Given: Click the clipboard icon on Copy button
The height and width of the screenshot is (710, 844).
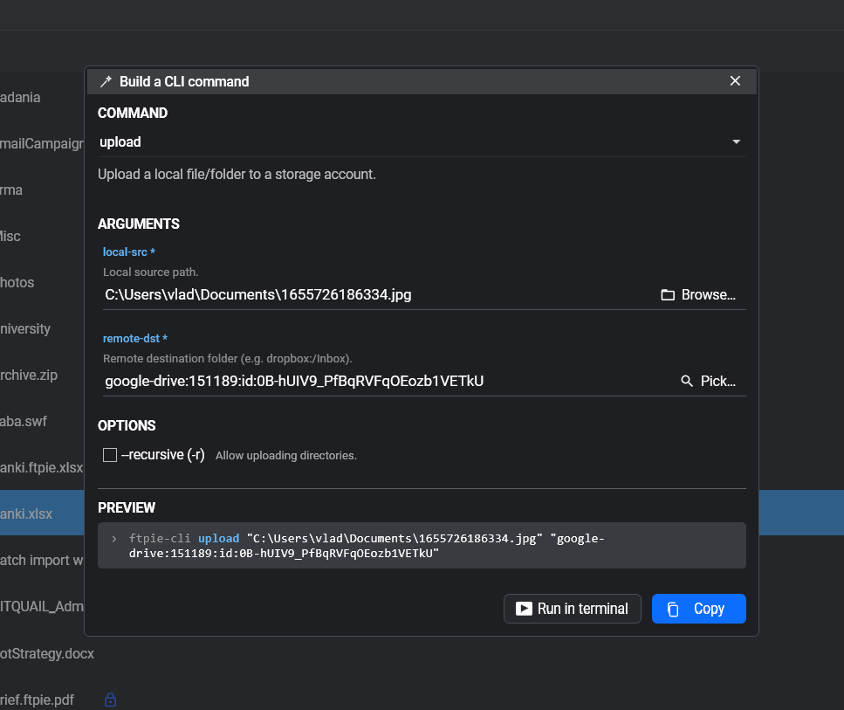Looking at the screenshot, I should (673, 610).
